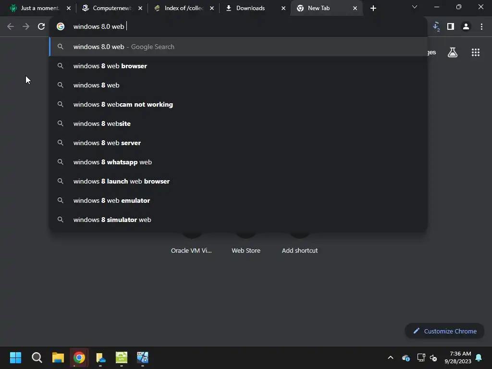Image resolution: width=492 pixels, height=369 pixels.
Task: Open the green APK taskbar app
Action: point(122,357)
